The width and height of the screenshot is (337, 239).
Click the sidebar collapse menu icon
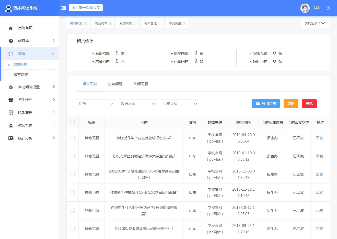[64, 8]
